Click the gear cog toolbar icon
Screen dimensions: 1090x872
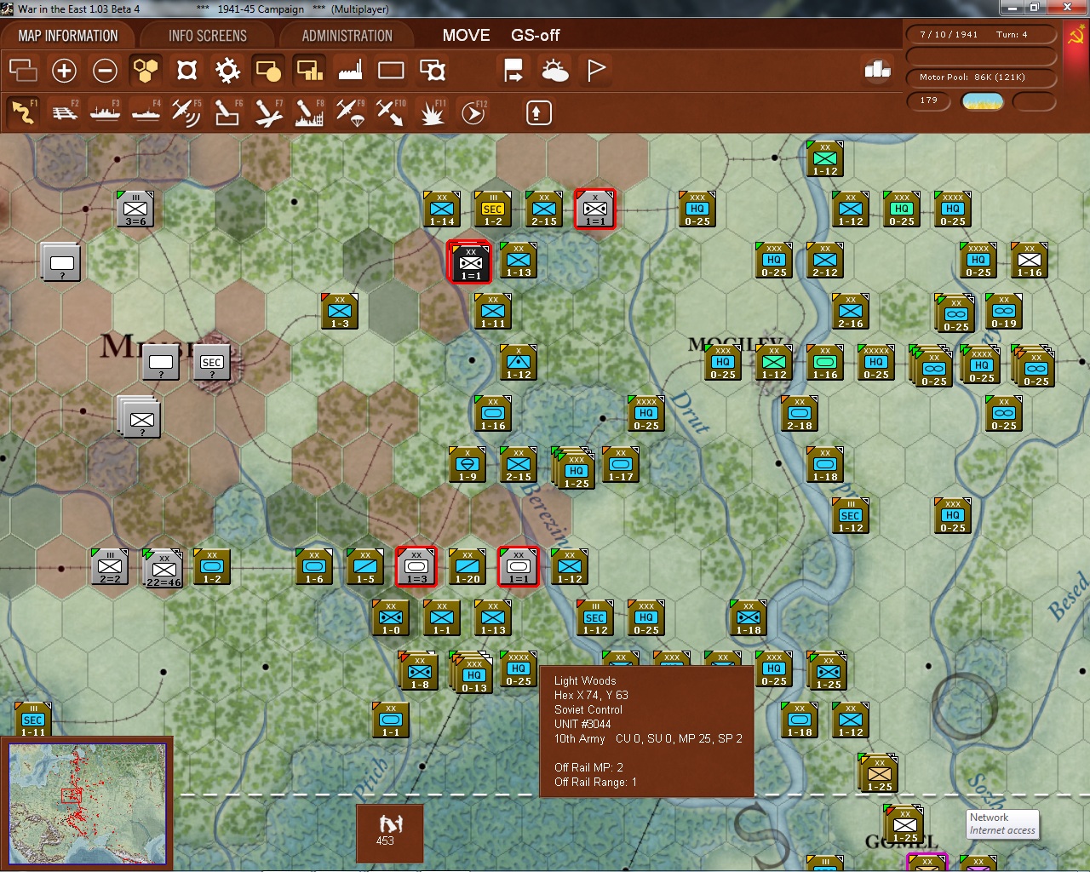[227, 70]
